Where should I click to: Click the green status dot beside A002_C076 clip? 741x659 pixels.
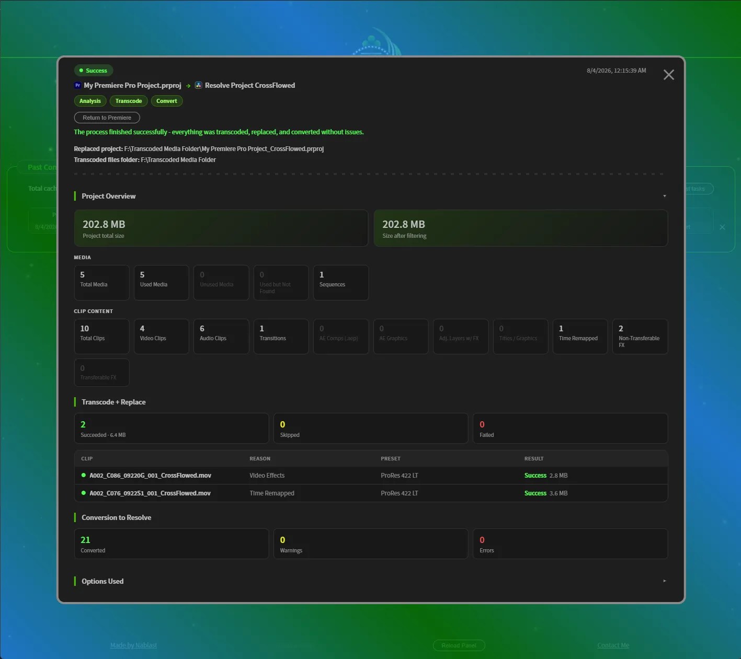(83, 493)
